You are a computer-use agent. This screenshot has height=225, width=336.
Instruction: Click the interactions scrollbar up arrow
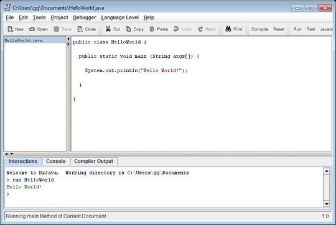327,171
